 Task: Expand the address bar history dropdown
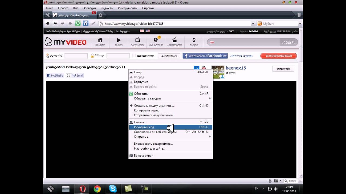pyautogui.click(x=253, y=24)
